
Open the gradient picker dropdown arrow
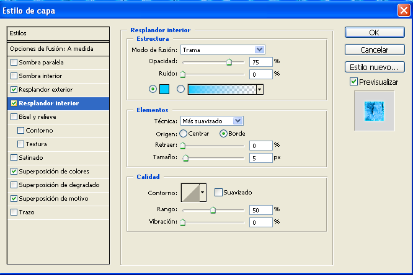click(x=260, y=89)
